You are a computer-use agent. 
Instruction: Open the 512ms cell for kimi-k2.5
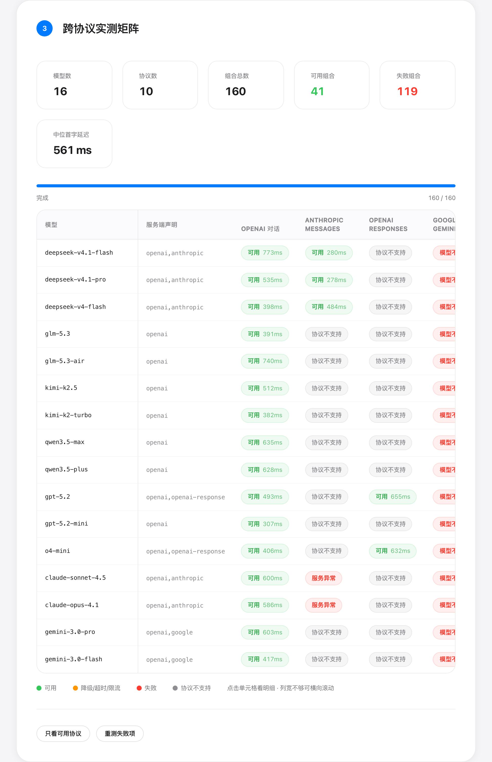(x=265, y=388)
